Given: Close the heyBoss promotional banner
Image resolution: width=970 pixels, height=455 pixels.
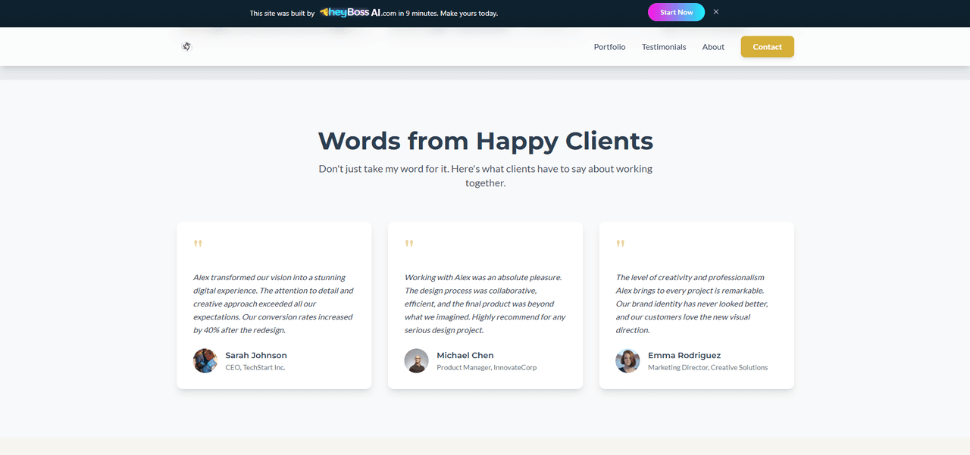Looking at the screenshot, I should pos(716,12).
